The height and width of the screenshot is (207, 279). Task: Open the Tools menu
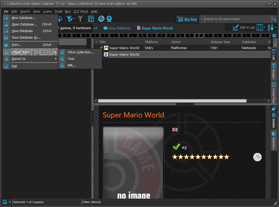[x=58, y=12]
